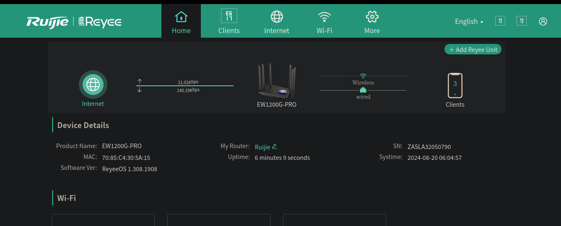Click the EW1200G-PRO router image
The height and width of the screenshot is (226, 561).
tap(277, 81)
